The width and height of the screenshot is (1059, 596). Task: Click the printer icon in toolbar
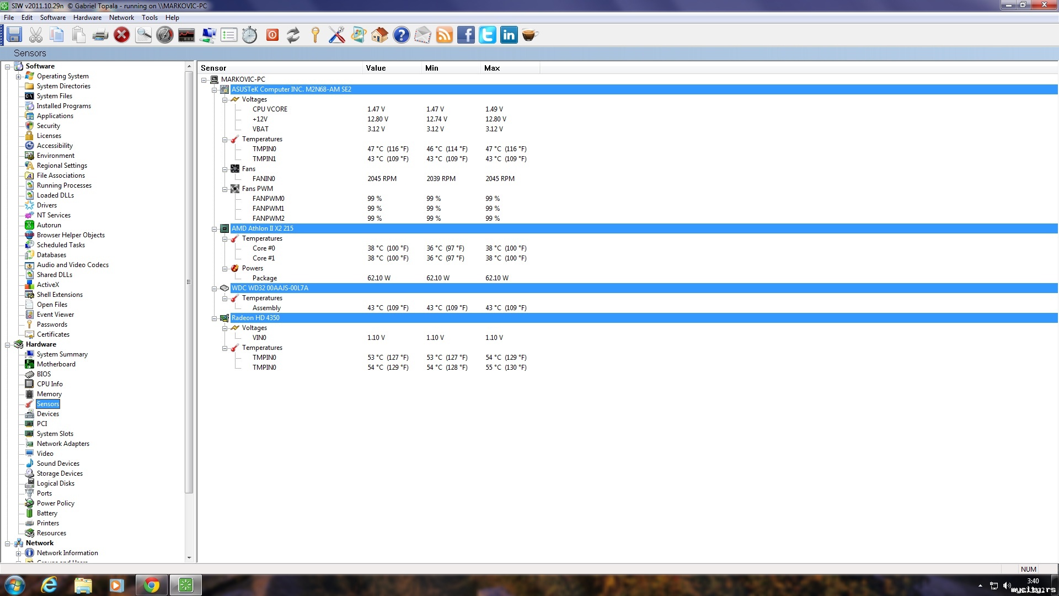[100, 35]
